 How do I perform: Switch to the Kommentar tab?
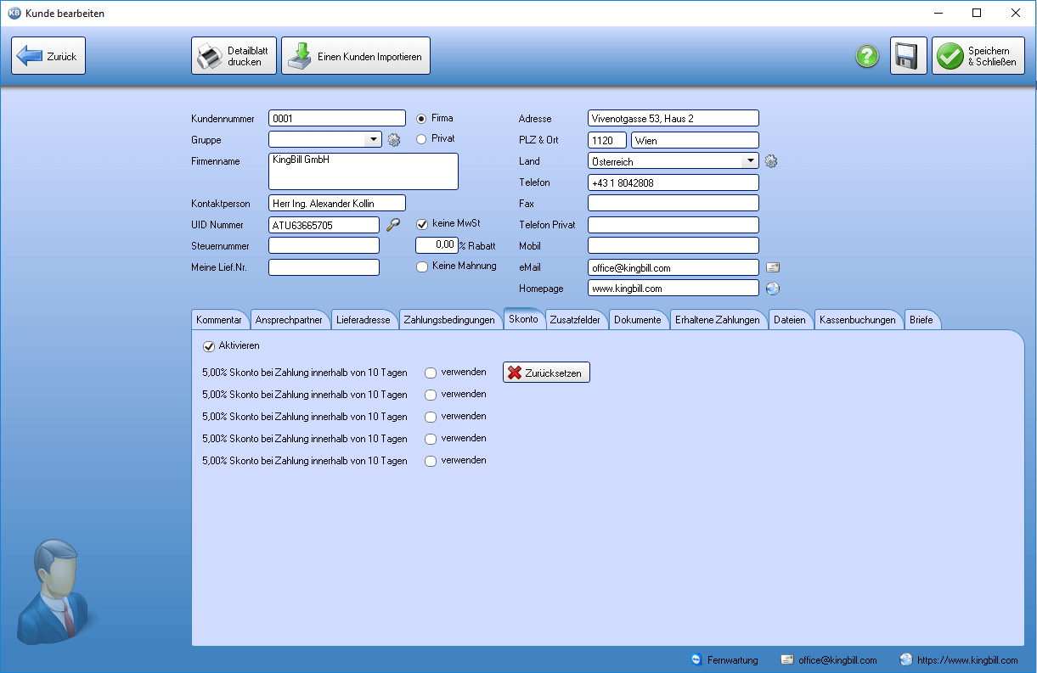point(220,320)
